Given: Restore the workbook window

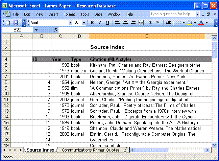Looking at the screenshot, I should tap(208, 14).
